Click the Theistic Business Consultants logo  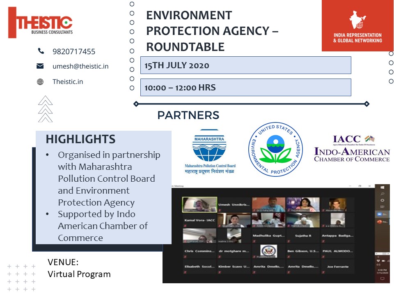41,22
